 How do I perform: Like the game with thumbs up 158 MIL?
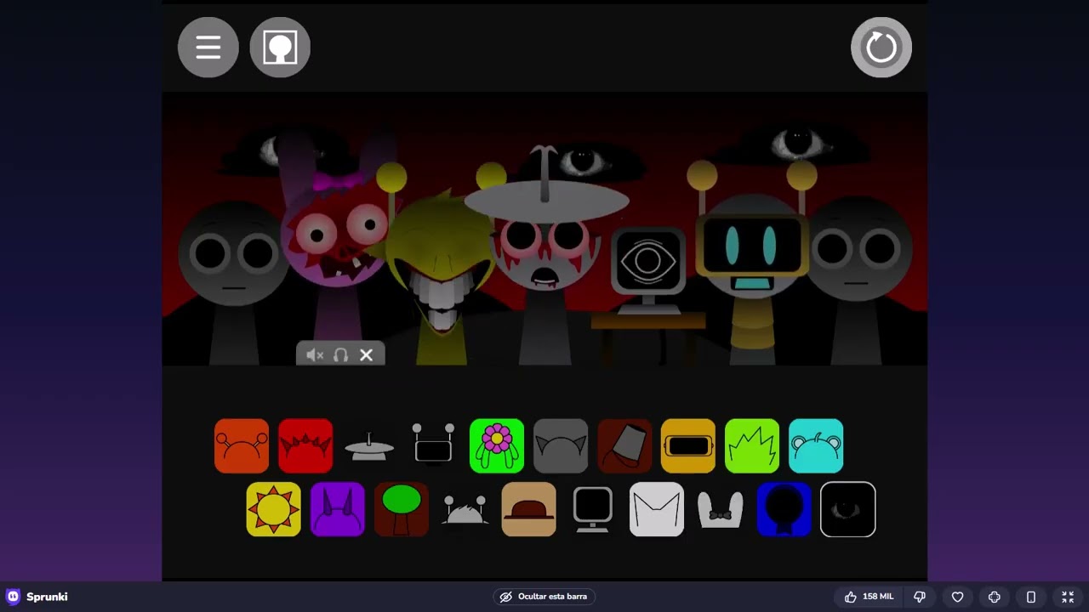869,597
